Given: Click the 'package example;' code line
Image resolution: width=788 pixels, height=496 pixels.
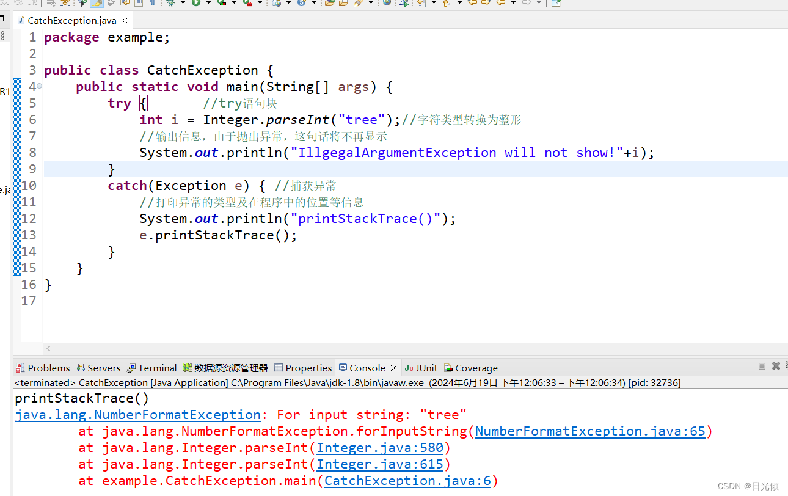Looking at the screenshot, I should click(107, 37).
